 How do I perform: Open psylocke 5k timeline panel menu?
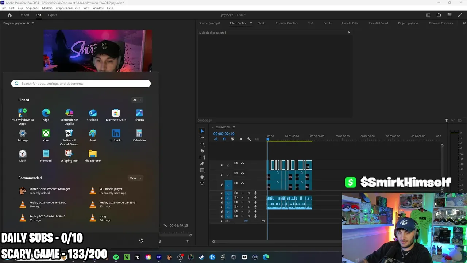(x=233, y=127)
